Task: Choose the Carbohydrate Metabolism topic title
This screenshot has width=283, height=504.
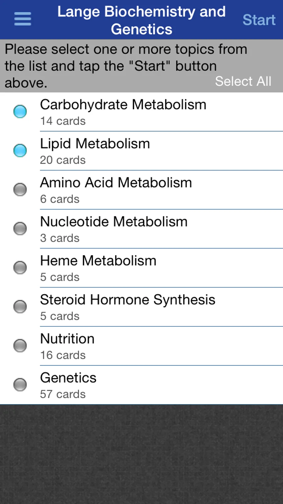Action: click(123, 105)
